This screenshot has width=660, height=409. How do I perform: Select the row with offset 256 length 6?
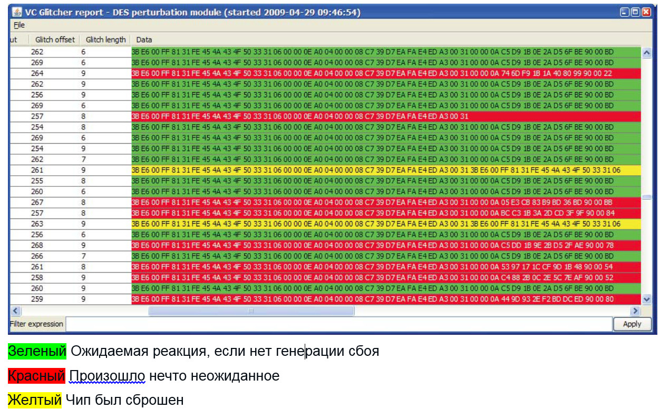[325, 235]
